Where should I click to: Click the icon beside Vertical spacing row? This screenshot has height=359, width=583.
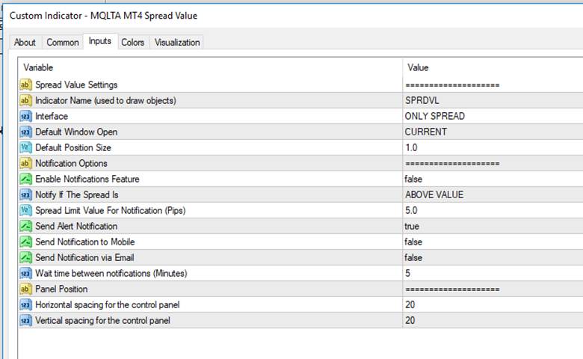point(25,320)
